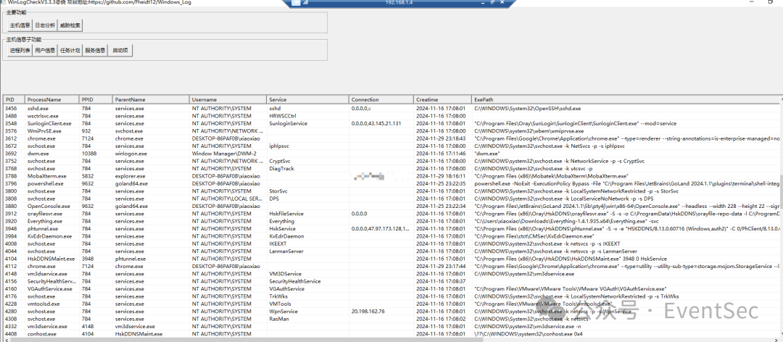Open the 服务信息 services info view
The width and height of the screenshot is (783, 342).
[95, 51]
